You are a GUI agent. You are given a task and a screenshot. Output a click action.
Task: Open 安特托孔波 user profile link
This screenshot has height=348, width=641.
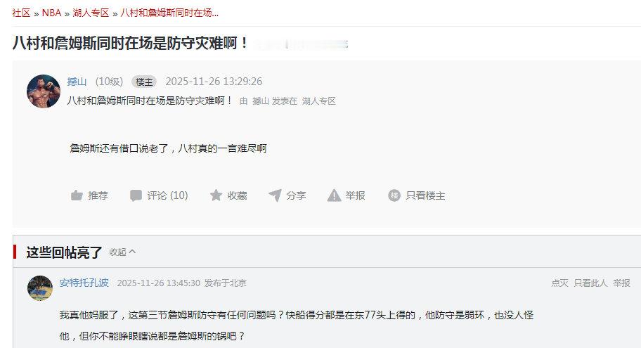[84, 283]
